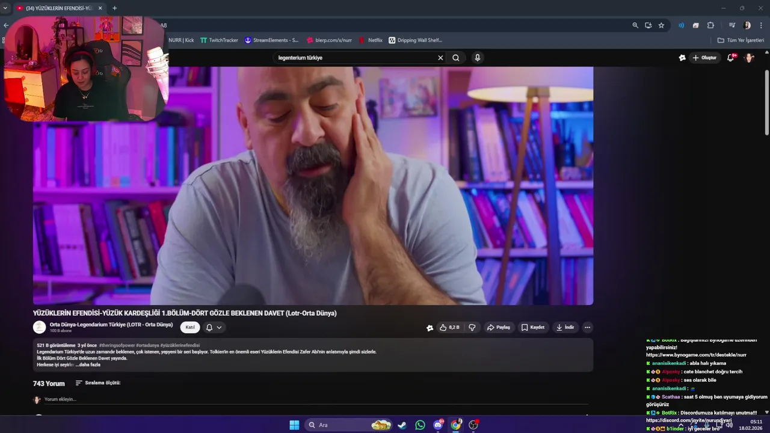Start voice search with microphone icon
The width and height of the screenshot is (770, 433).
(478, 58)
